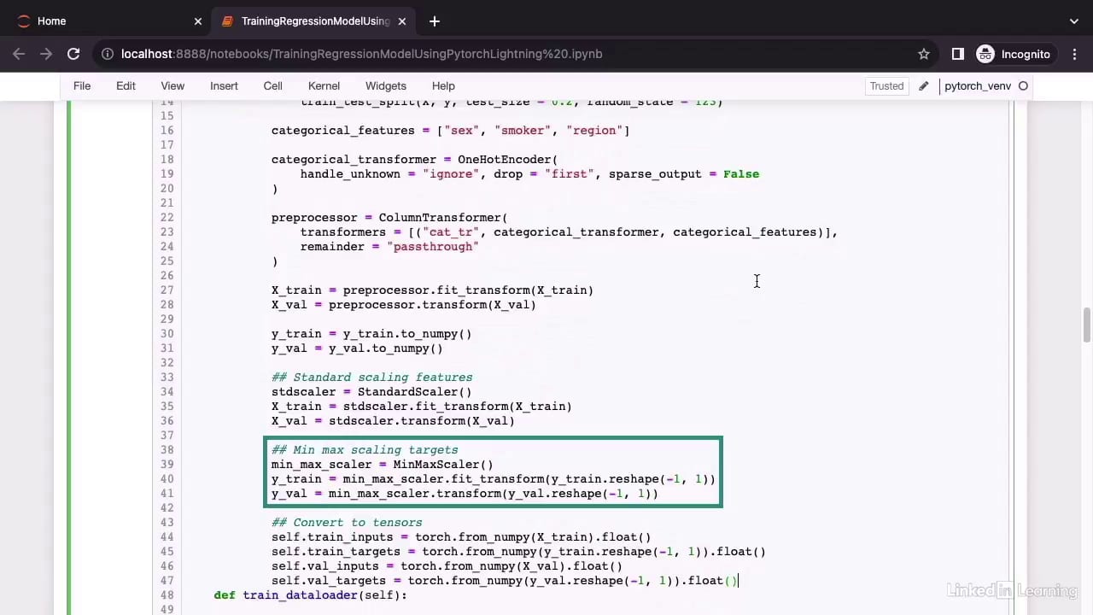Click def train_dataloader(self): on line 48
1093x615 pixels.
(x=311, y=595)
